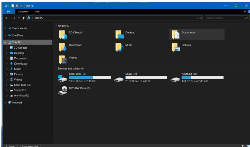
Task: Select OneDrive in the navigation pane
Action: click(17, 35)
